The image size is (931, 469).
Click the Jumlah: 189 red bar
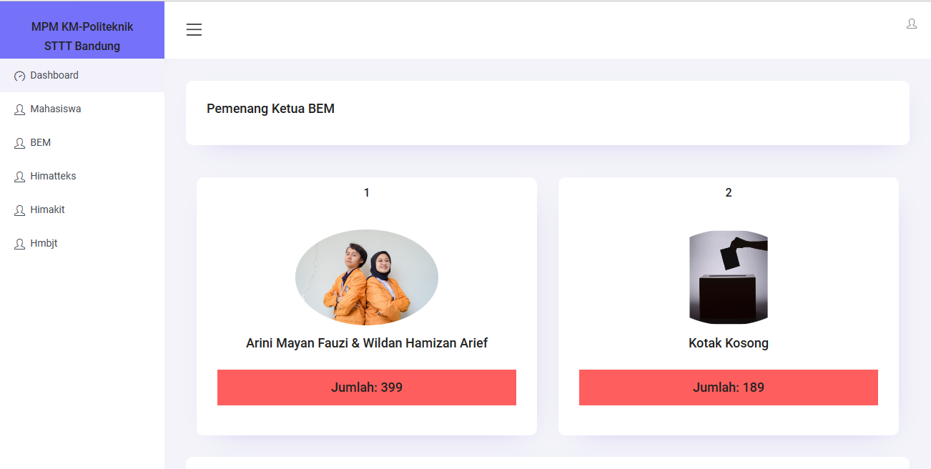point(728,387)
